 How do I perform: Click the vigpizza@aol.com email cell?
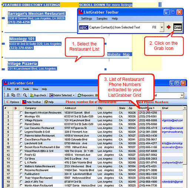(172, 120)
